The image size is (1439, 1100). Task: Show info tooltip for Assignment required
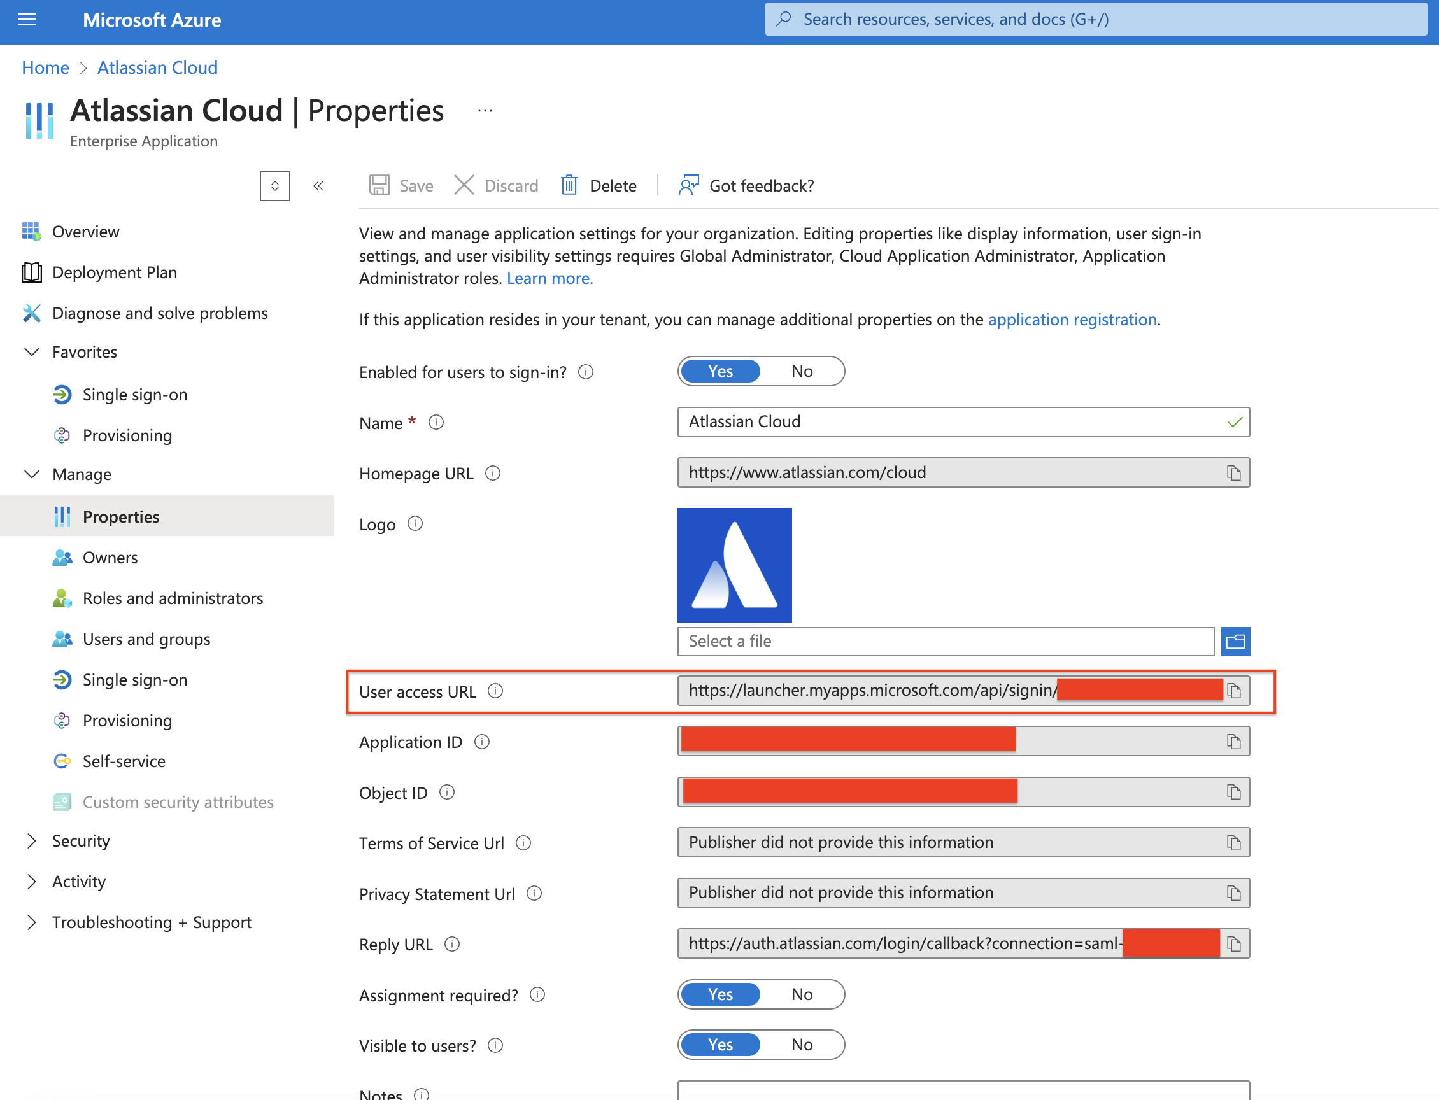pyautogui.click(x=537, y=994)
